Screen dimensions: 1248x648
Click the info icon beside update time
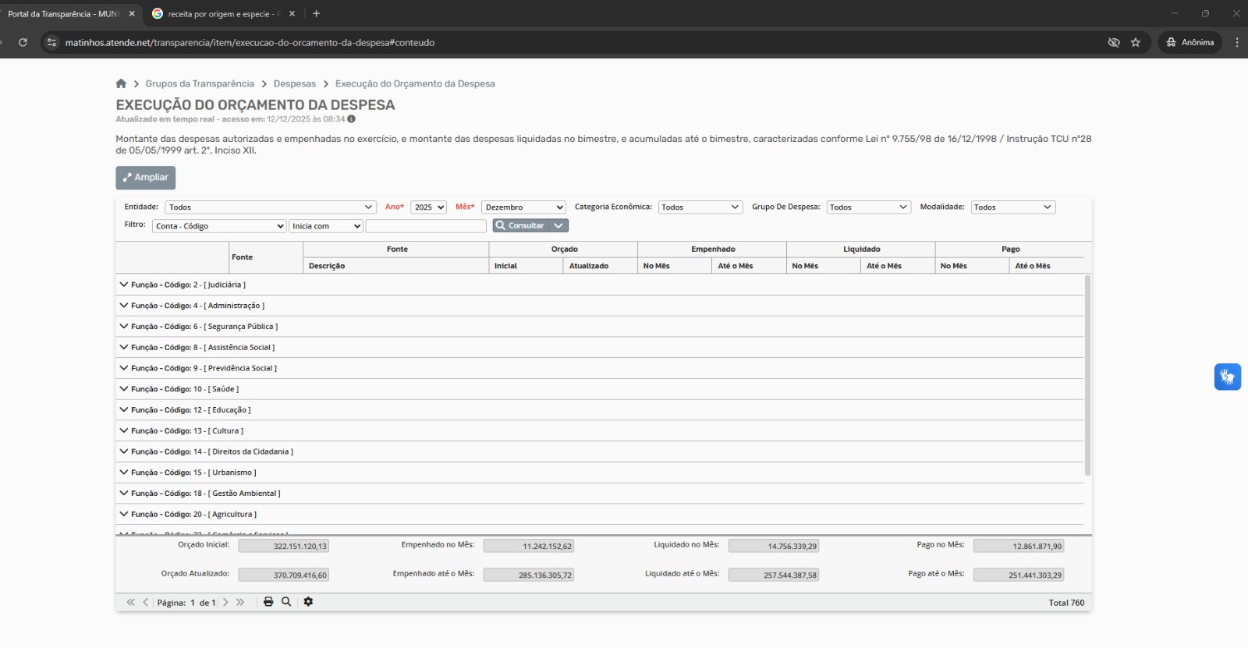click(352, 119)
